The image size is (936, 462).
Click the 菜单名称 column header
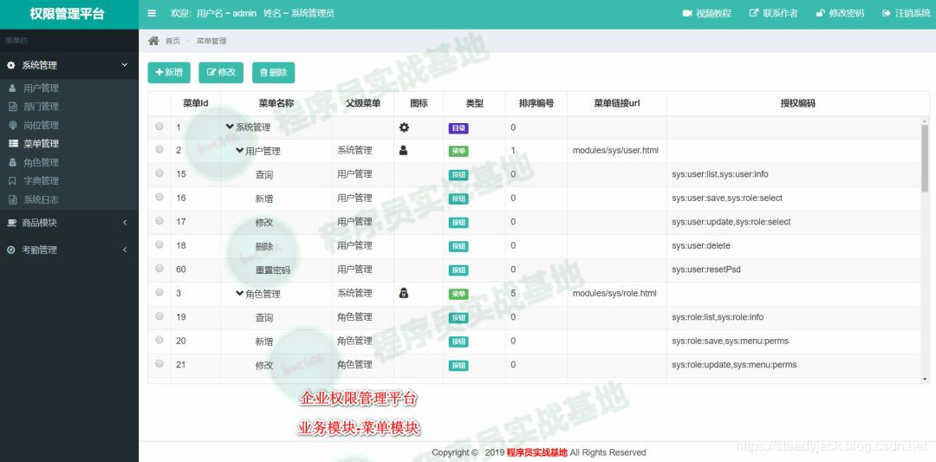276,103
